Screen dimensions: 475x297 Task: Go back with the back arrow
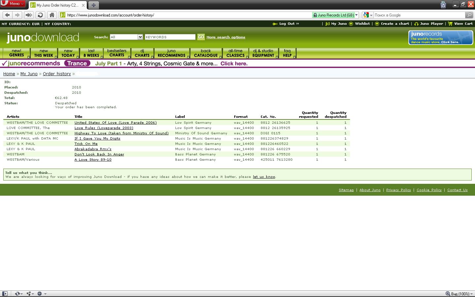click(8, 15)
